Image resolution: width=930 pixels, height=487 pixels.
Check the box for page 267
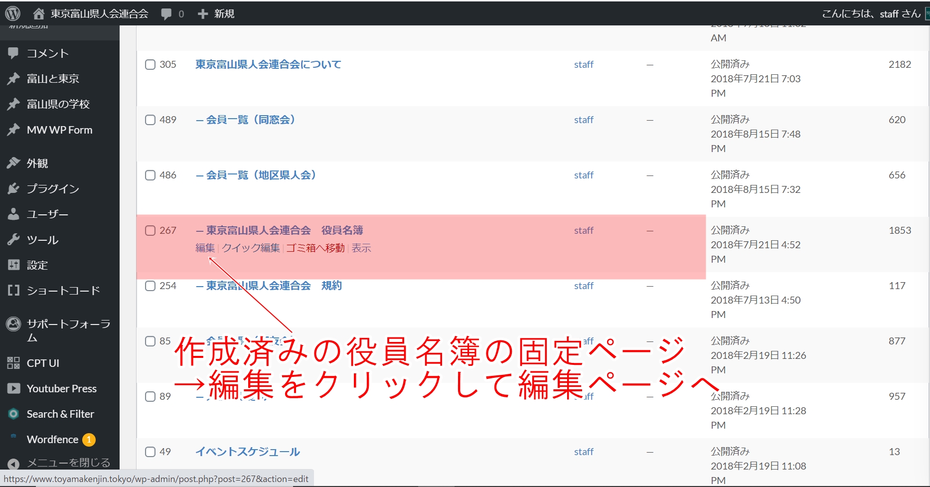[x=150, y=230]
